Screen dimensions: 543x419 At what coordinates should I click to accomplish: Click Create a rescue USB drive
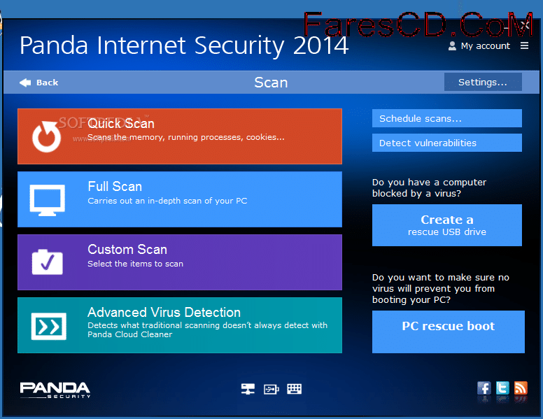tap(446, 225)
